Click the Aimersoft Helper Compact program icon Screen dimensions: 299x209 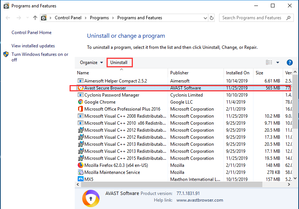coord(80,81)
